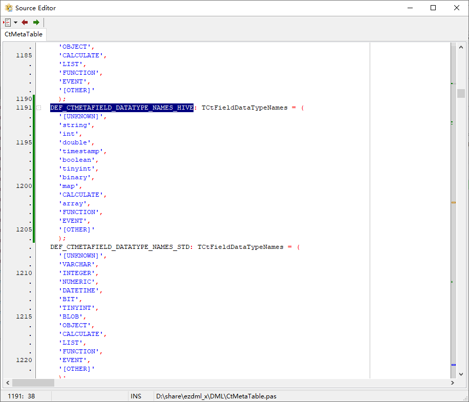The height and width of the screenshot is (402, 469).
Task: Open the jump history list icon
Action: [7, 23]
